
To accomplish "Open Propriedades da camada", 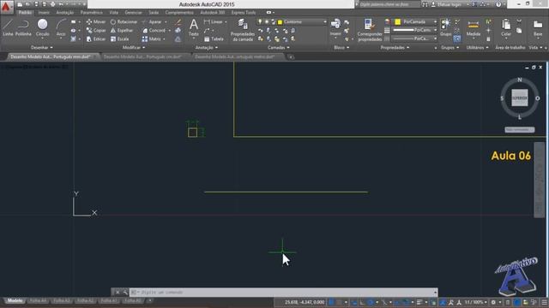I will (x=242, y=30).
